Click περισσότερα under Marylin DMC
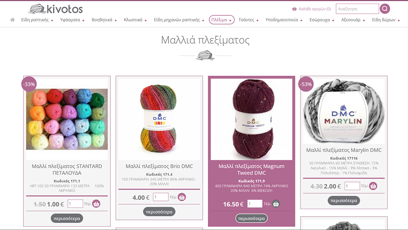408x230 pixels. (344, 201)
